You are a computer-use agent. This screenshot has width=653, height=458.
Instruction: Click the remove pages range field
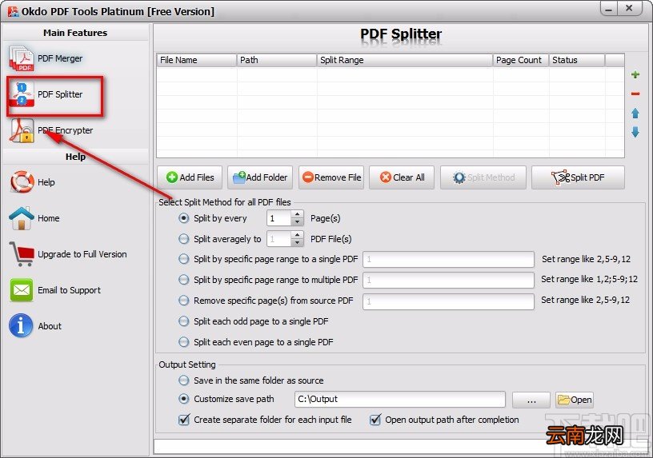point(448,301)
